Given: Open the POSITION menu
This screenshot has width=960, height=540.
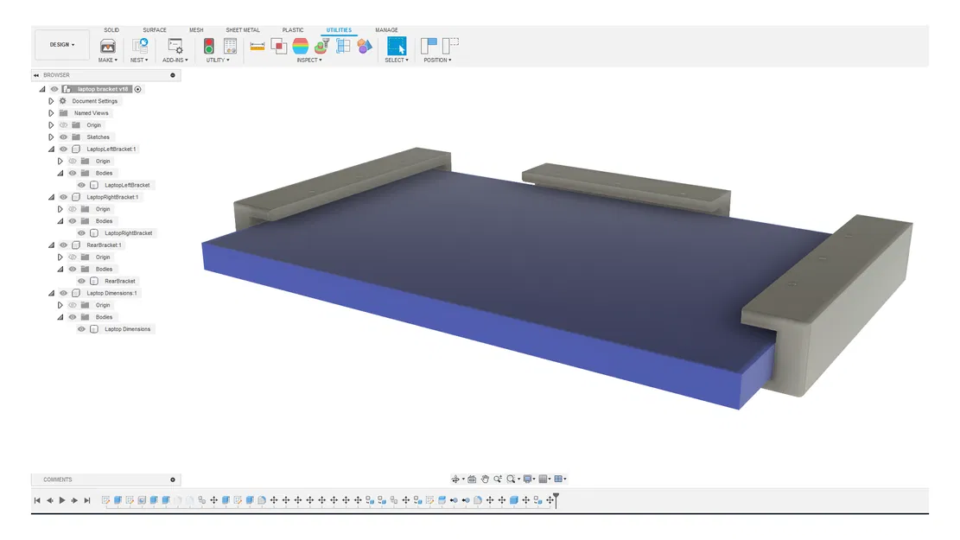Looking at the screenshot, I should 438,60.
